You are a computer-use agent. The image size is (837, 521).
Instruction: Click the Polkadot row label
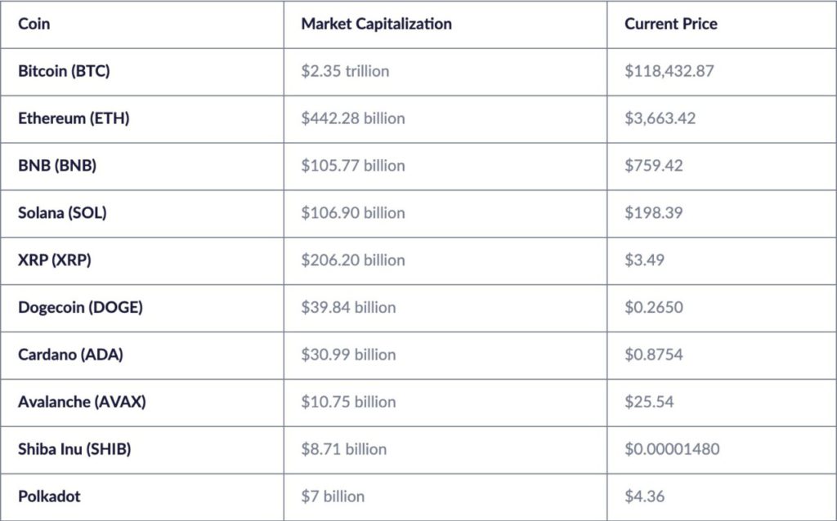click(x=49, y=497)
